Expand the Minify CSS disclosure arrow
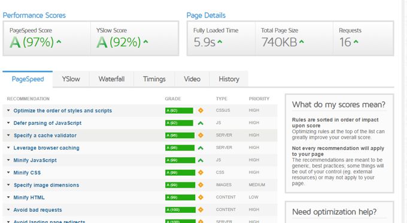 [8, 172]
